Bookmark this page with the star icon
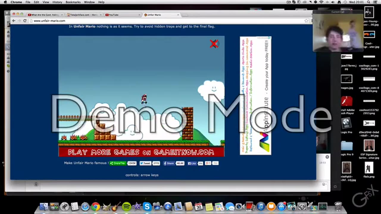The height and width of the screenshot is (214, 381). coord(306,21)
